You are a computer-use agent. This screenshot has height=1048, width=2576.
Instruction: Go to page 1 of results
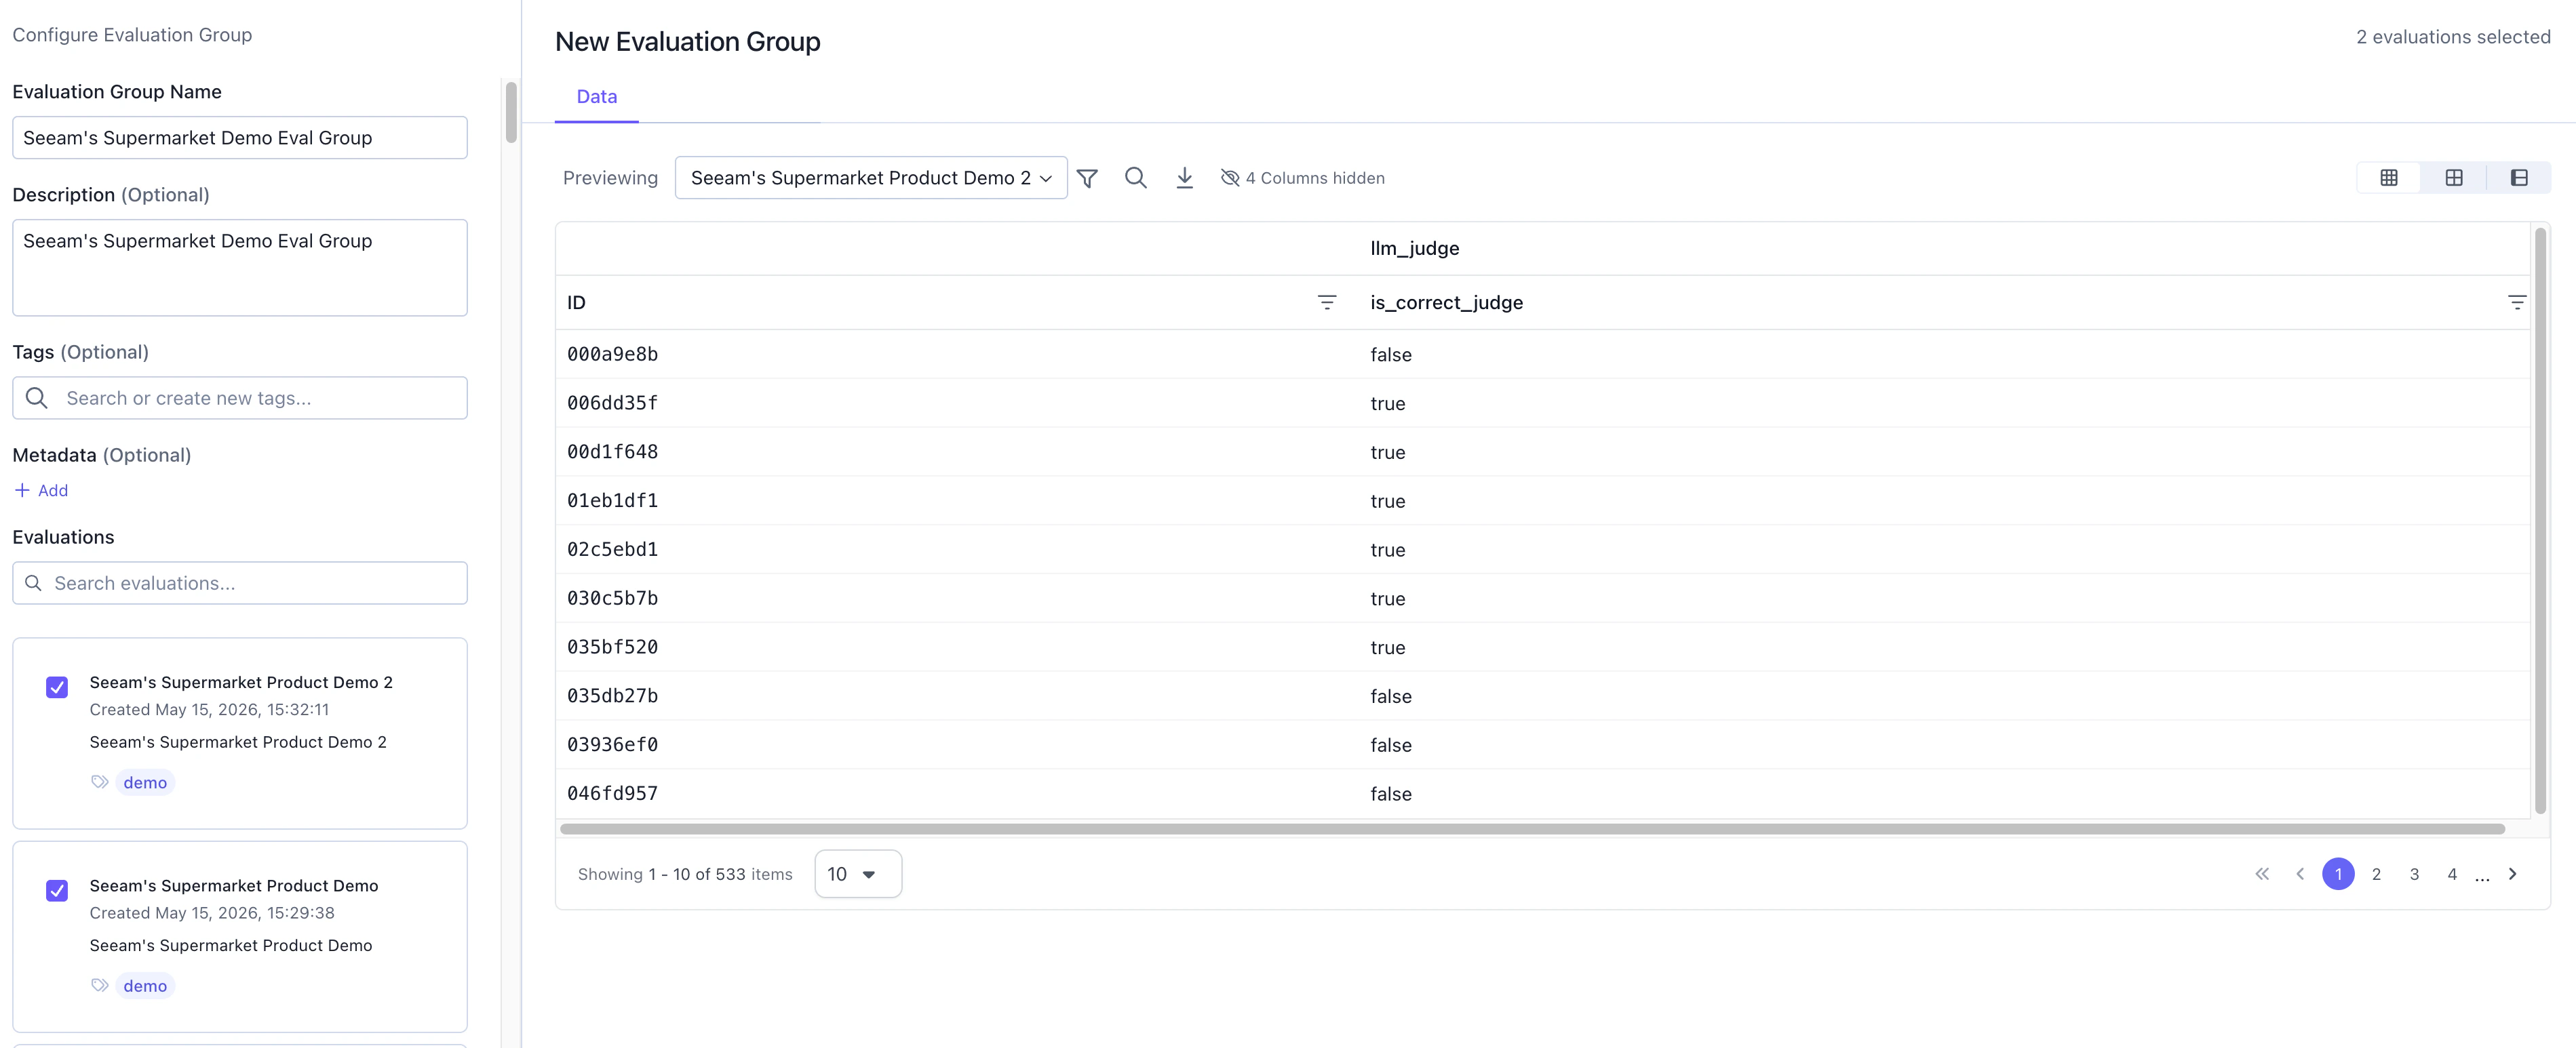point(2338,874)
